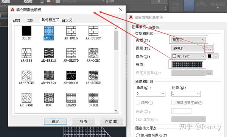This screenshot has height=137, width=227.
Task: Open the 图案 ANGLE dropdown
Action: pos(188,48)
